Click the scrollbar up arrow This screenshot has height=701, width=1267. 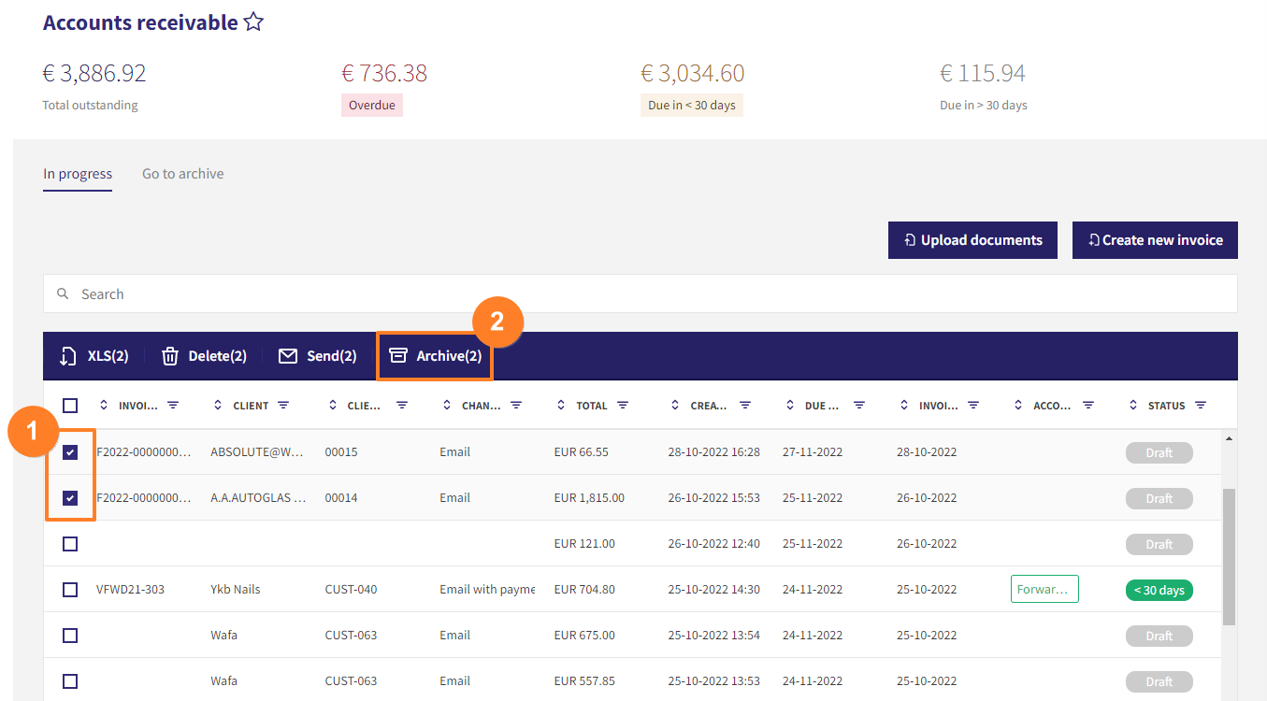pos(1230,438)
